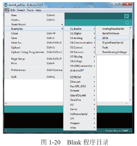Click the editor scroll up arrow
This screenshot has height=146, width=137.
coord(131,28)
